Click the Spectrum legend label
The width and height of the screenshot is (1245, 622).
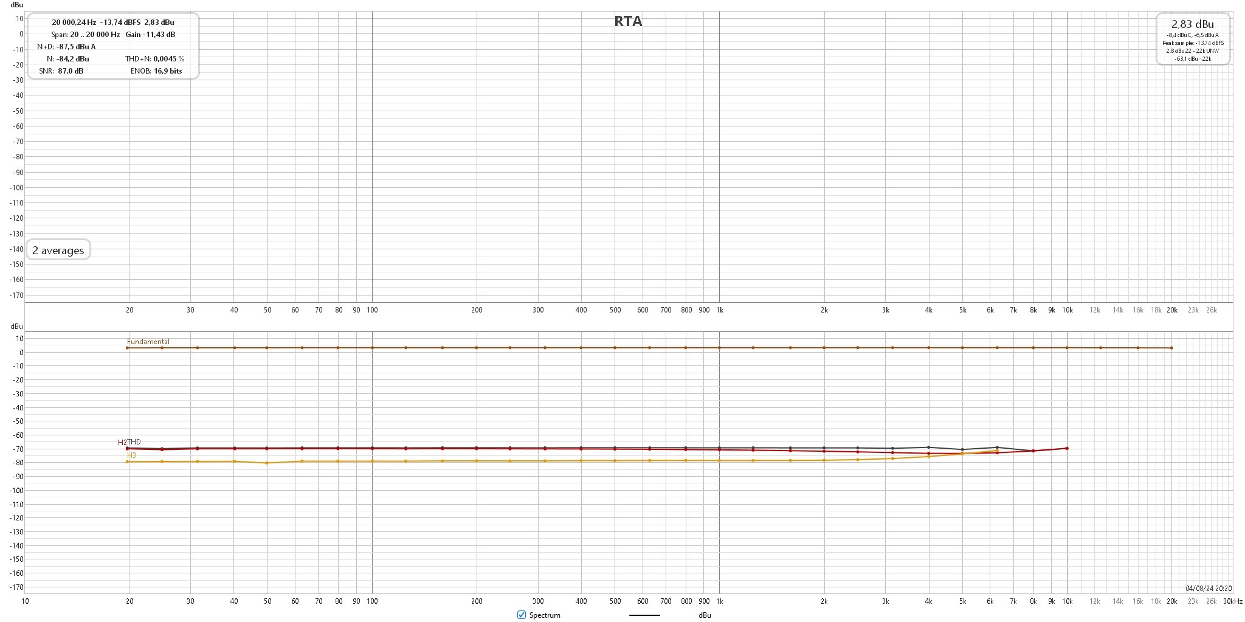545,615
